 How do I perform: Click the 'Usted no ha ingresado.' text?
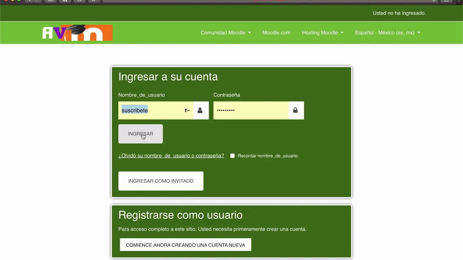tap(399, 13)
